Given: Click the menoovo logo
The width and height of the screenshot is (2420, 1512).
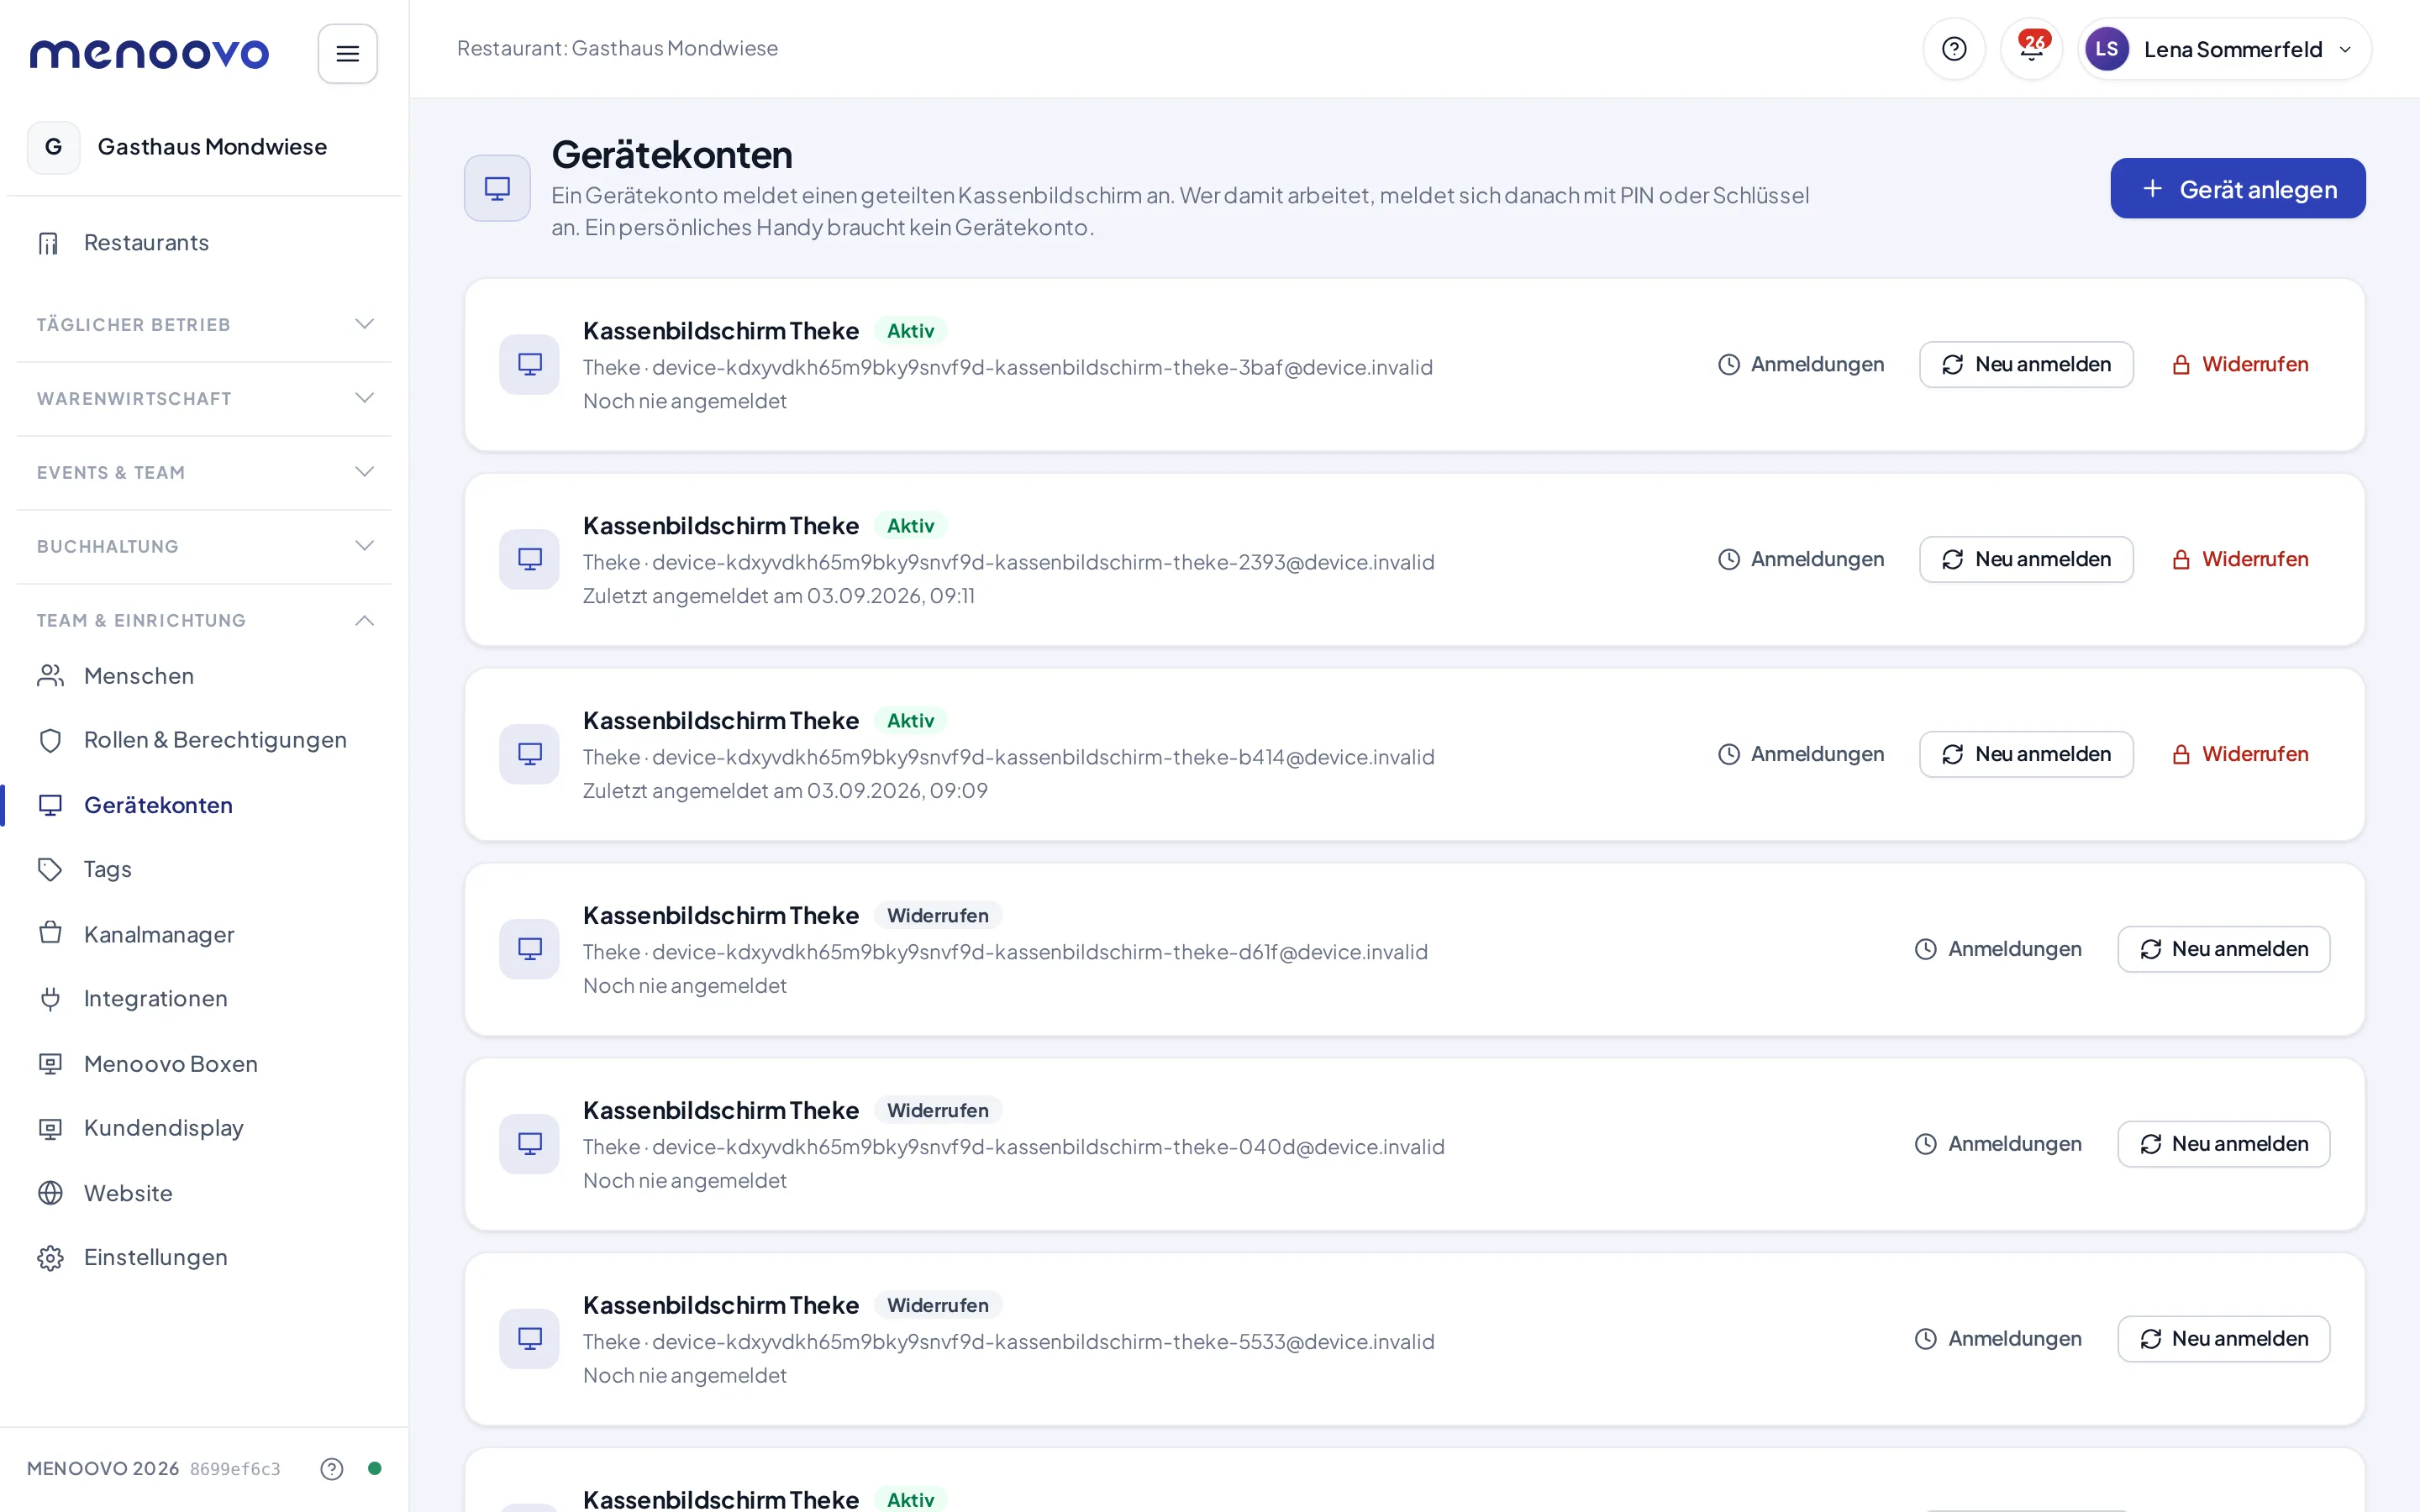Looking at the screenshot, I should pyautogui.click(x=149, y=53).
